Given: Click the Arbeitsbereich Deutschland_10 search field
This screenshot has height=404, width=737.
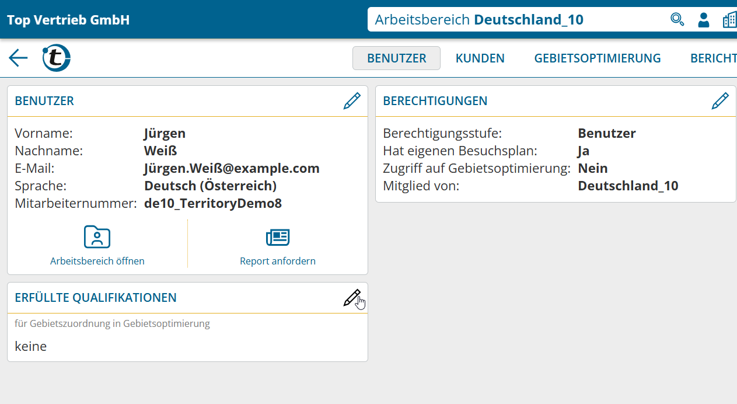Looking at the screenshot, I should click(x=514, y=20).
